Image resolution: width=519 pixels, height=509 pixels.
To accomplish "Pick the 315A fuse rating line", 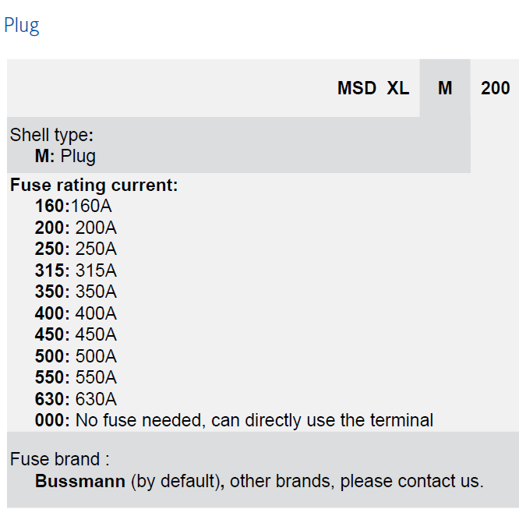I will [x=76, y=270].
